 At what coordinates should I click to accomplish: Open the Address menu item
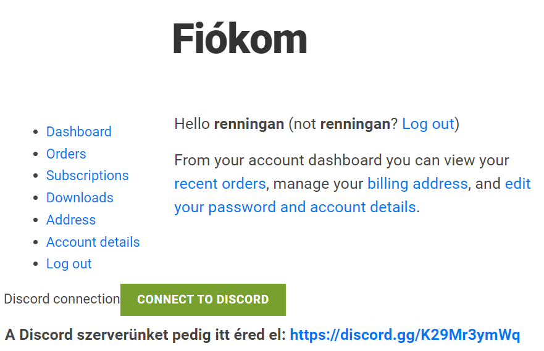click(x=70, y=220)
